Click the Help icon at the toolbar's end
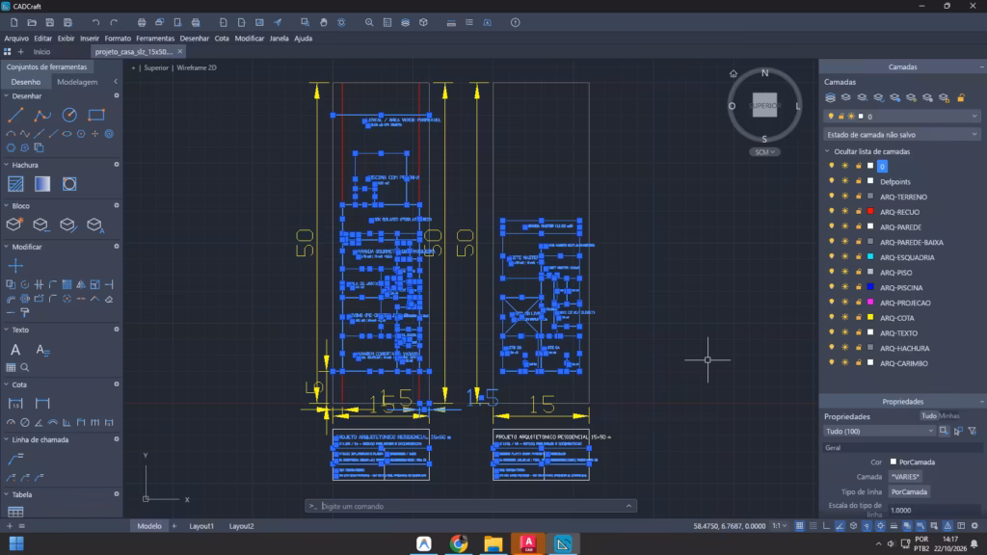Screen dimensions: 987x555 (516, 23)
